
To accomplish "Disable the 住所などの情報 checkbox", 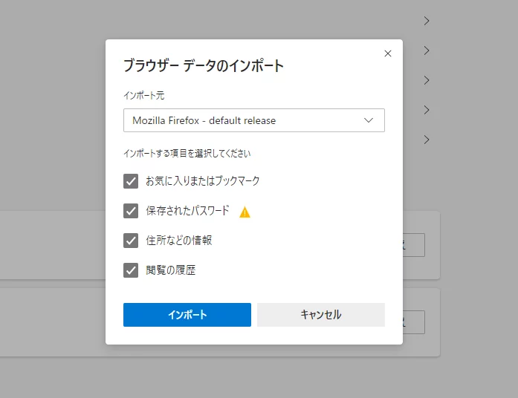I will coord(132,240).
